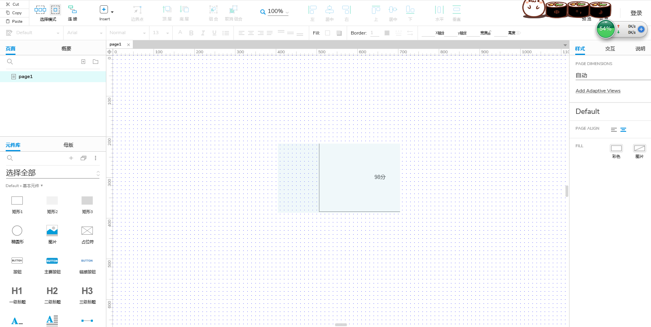Select the 椭圆形 ellipse widget

(17, 235)
